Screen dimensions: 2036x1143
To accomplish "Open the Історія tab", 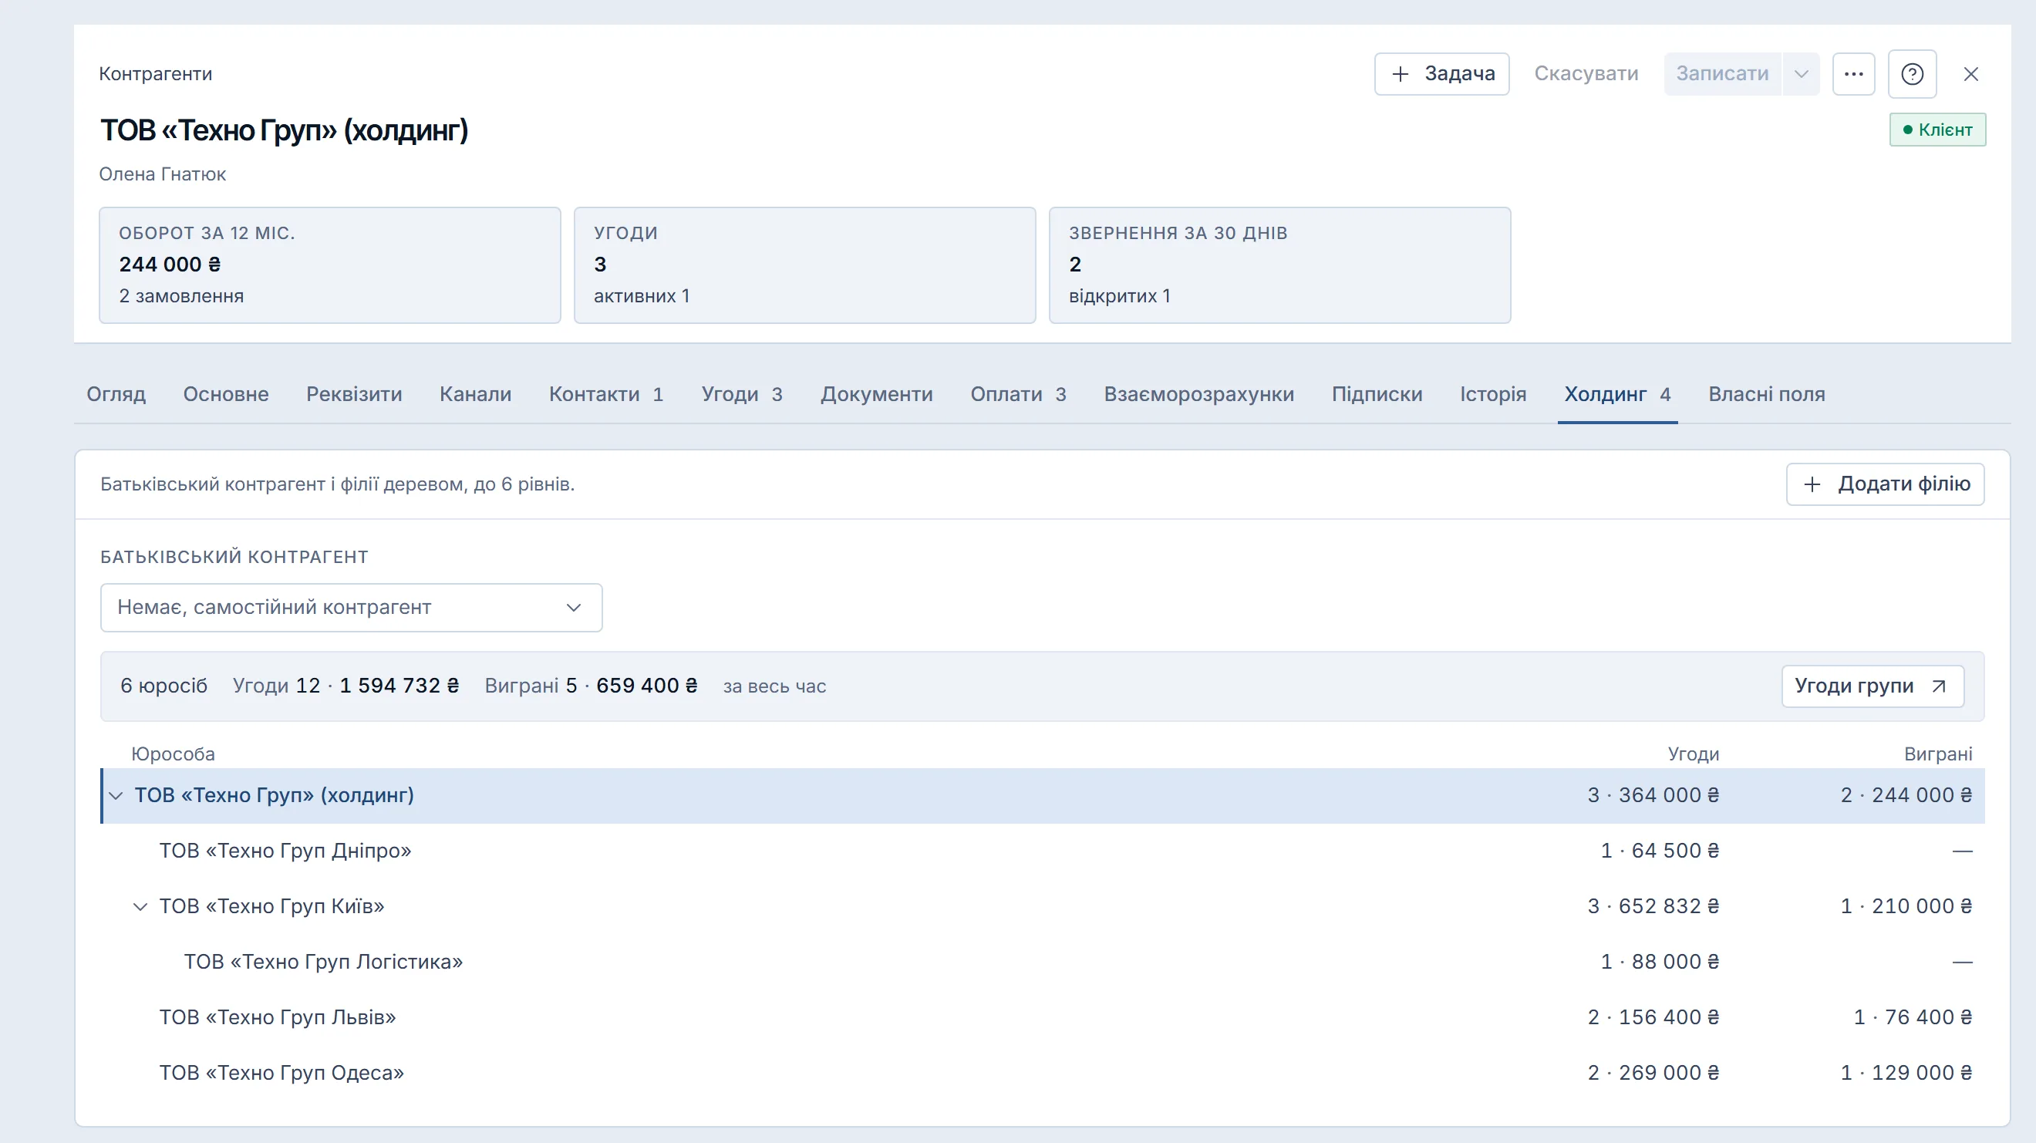I will tap(1493, 393).
